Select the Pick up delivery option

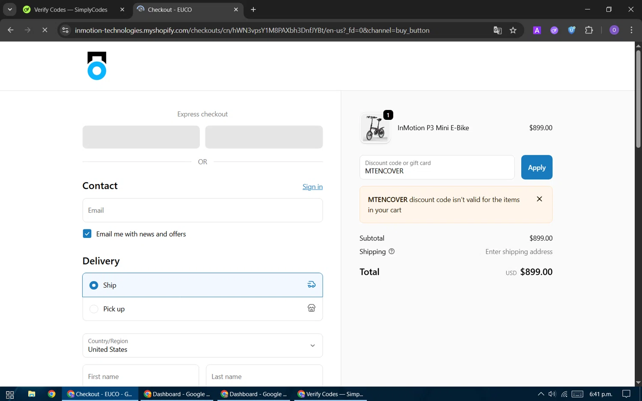(x=202, y=309)
